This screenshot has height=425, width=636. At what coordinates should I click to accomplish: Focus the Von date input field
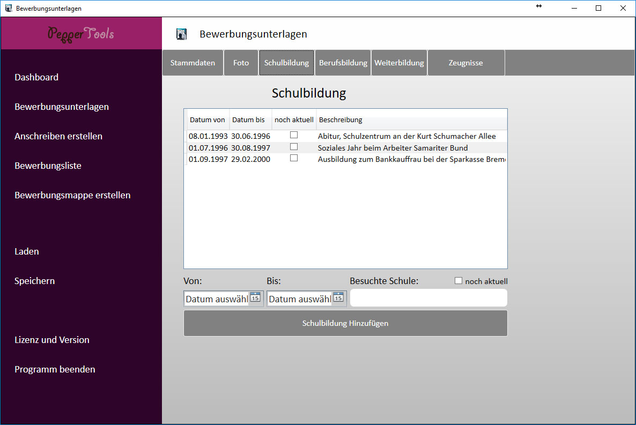pyautogui.click(x=217, y=299)
